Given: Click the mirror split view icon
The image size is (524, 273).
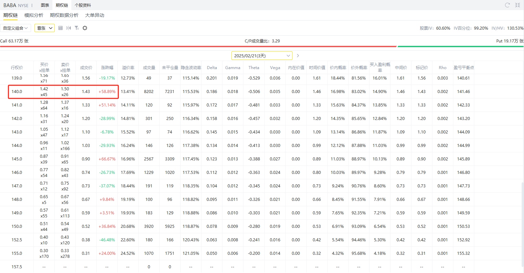Looking at the screenshot, I should [69, 28].
